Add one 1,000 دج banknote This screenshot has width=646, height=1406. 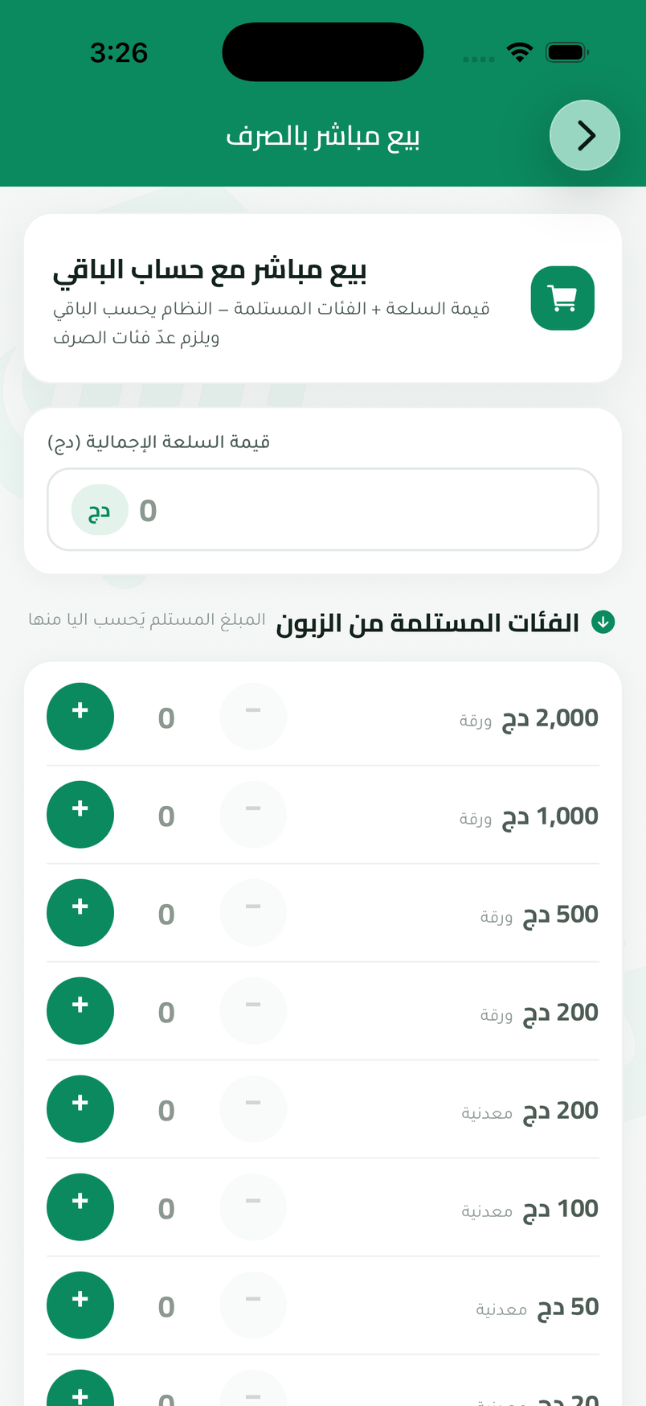click(x=80, y=815)
